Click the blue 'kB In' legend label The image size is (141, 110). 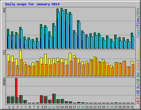[x=138, y=89]
